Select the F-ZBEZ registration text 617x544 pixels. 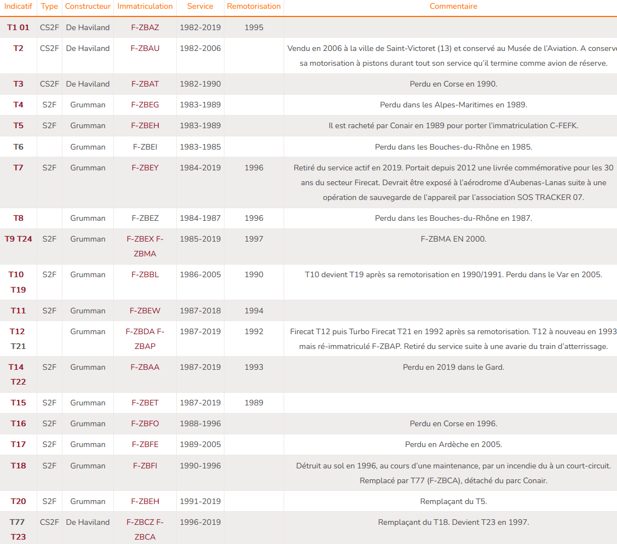point(145,218)
